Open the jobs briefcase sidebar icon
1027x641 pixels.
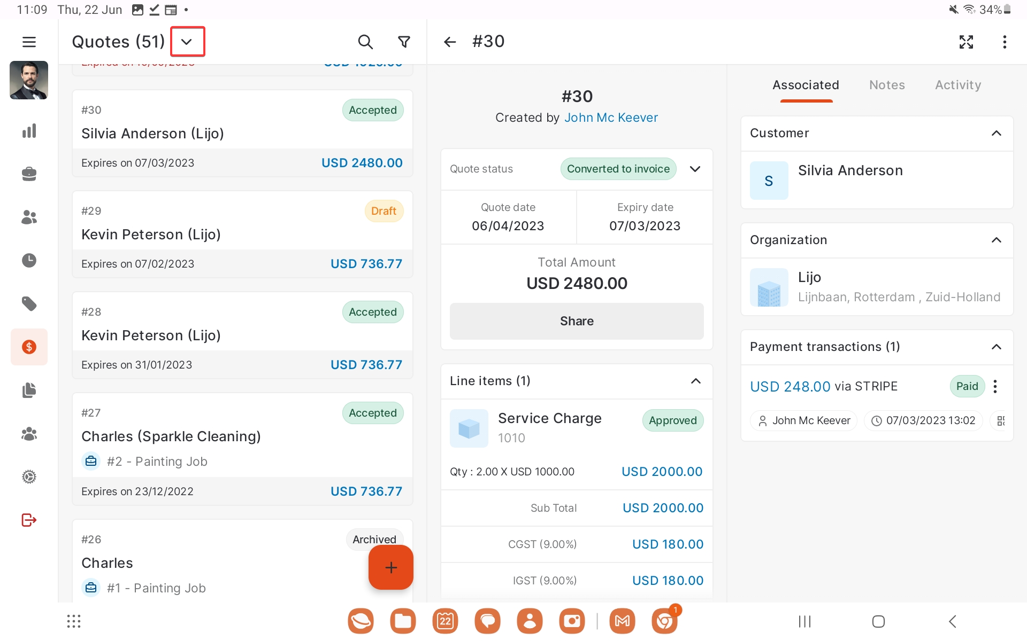point(29,174)
